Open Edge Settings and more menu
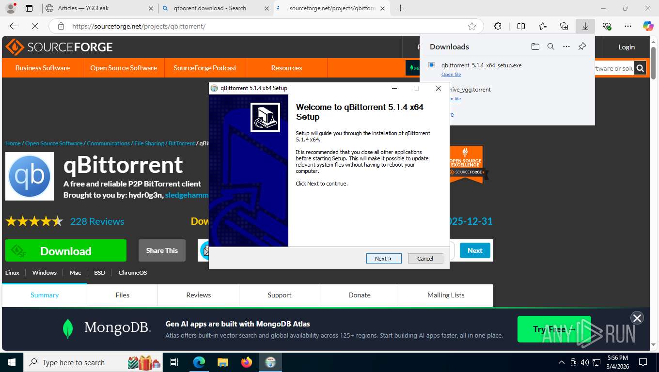This screenshot has height=372, width=659. pyautogui.click(x=628, y=26)
